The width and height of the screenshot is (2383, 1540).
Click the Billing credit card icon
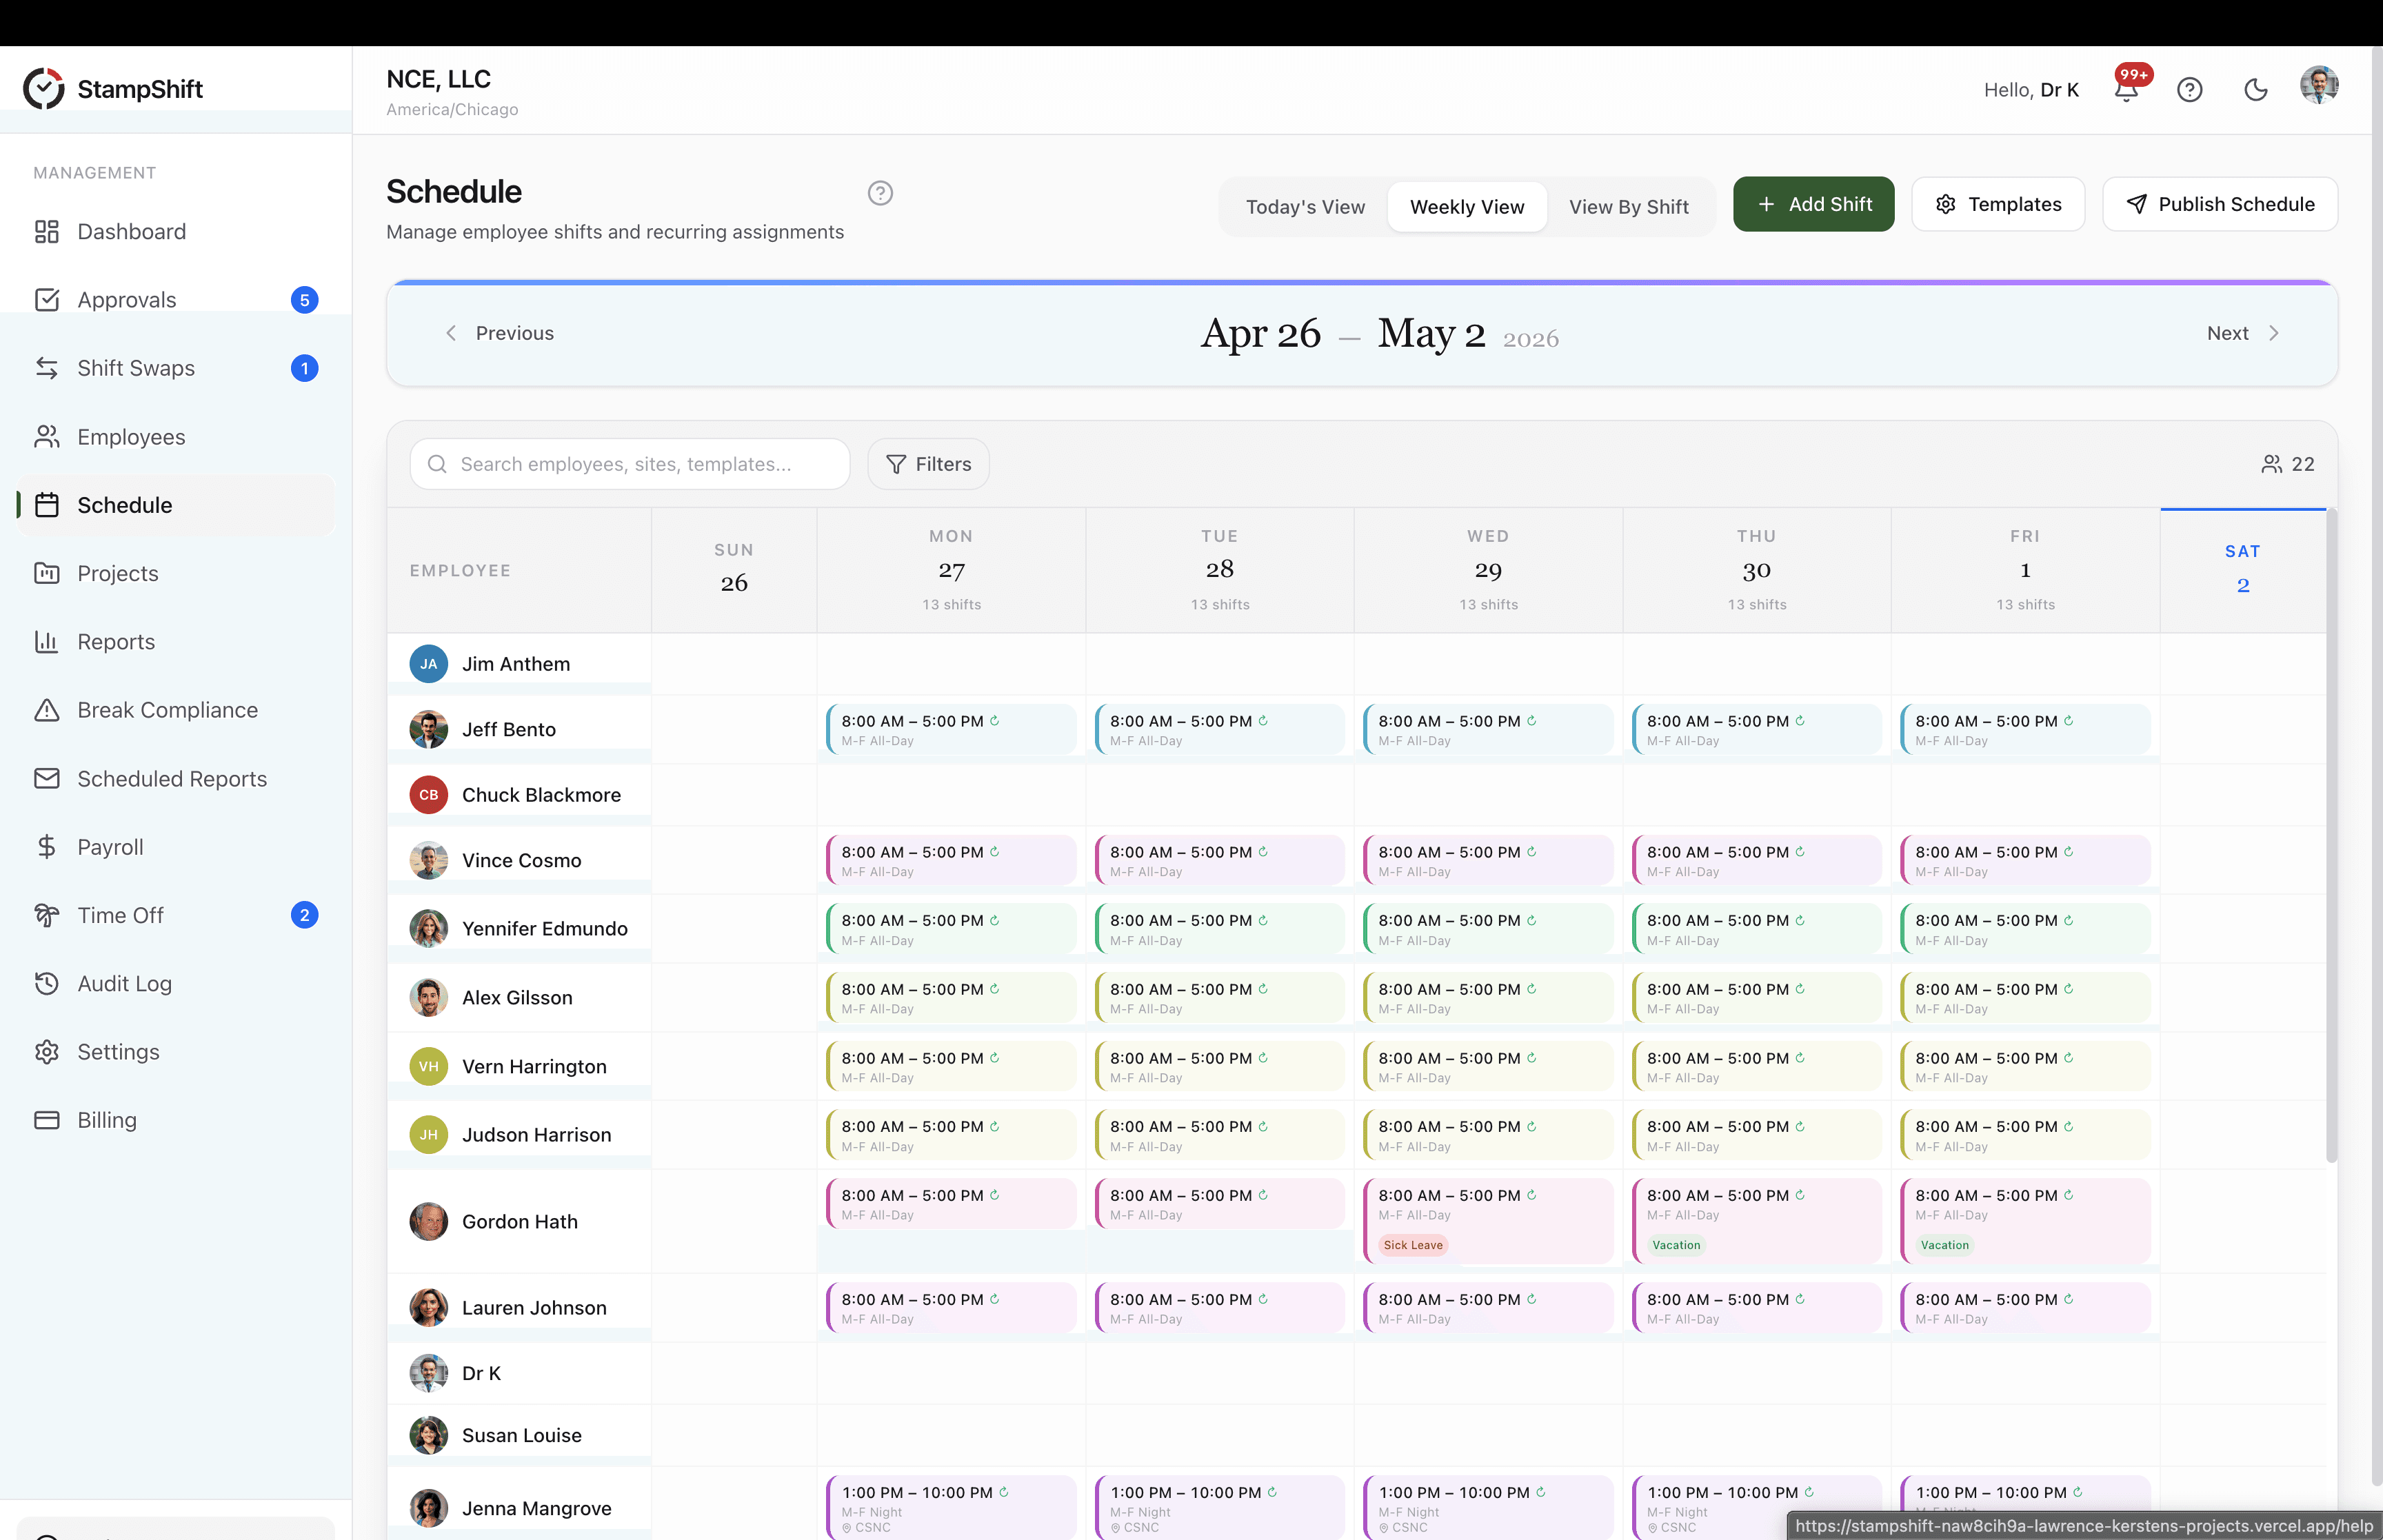click(x=47, y=1120)
